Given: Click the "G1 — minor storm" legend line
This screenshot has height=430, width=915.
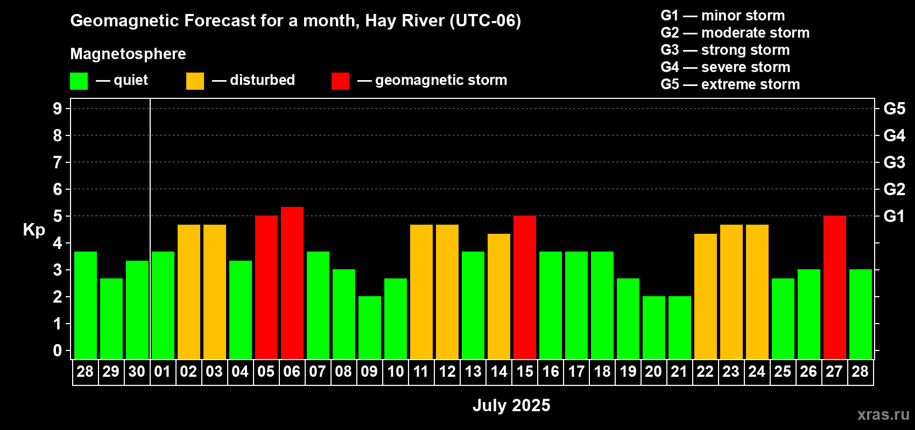Looking at the screenshot, I should click(722, 16).
